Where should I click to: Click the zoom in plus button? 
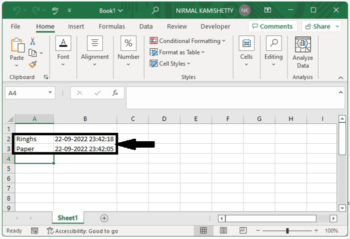point(316,231)
